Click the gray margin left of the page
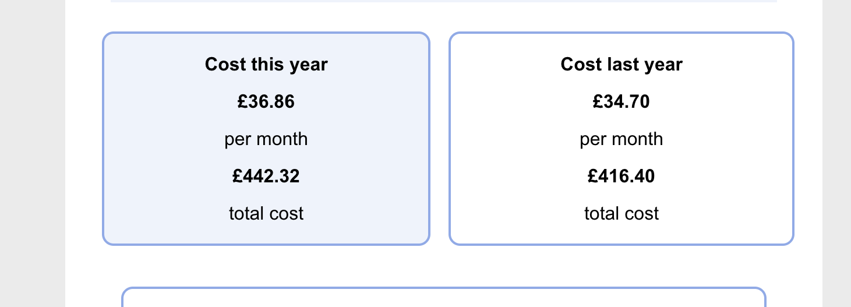 pos(32,151)
